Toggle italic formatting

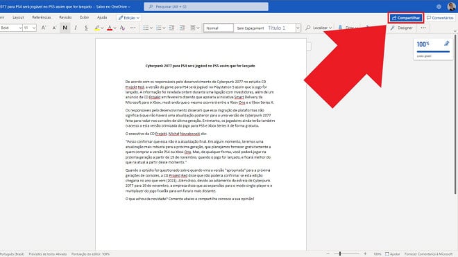(76, 28)
